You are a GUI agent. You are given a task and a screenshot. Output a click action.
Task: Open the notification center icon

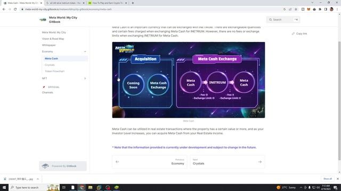335,187
